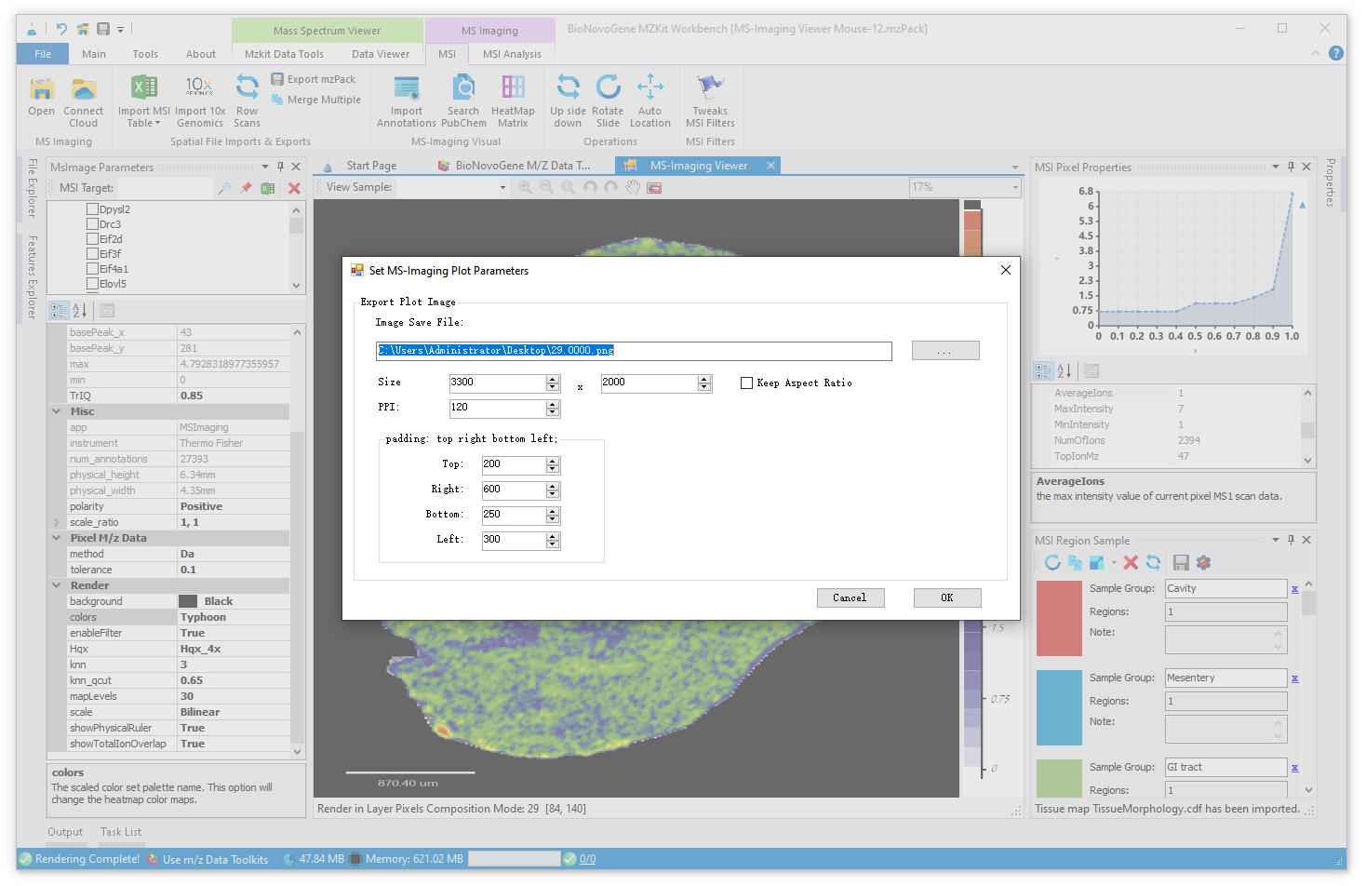Check the Dpysl2 target checkbox
Screen dimensions: 1366x886
[x=92, y=209]
